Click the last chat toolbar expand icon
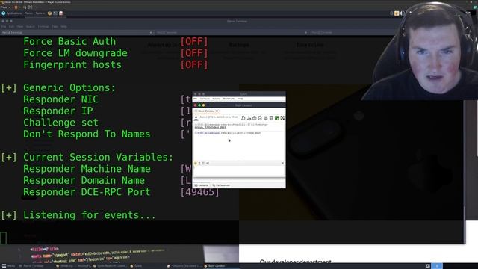This screenshot has height=269, width=478. (x=282, y=118)
